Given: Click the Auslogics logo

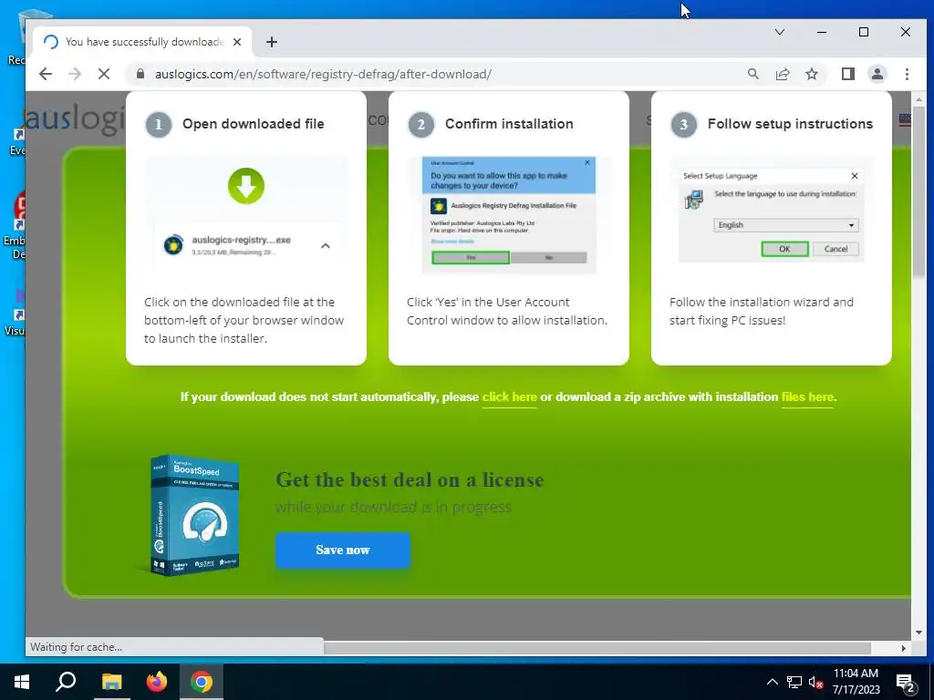Looking at the screenshot, I should pyautogui.click(x=75, y=118).
